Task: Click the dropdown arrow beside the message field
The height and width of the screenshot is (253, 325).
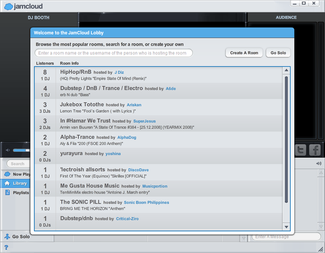Action: click(x=244, y=238)
